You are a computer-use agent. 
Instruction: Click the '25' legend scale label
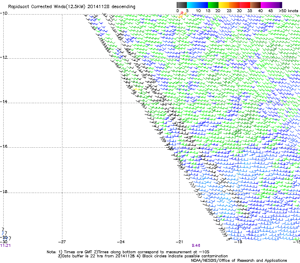pyautogui.click(x=229, y=11)
